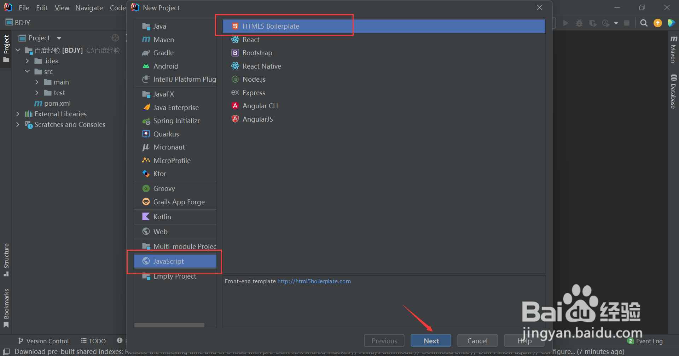This screenshot has width=679, height=356.
Task: Choose Groovy project type
Action: [175, 188]
